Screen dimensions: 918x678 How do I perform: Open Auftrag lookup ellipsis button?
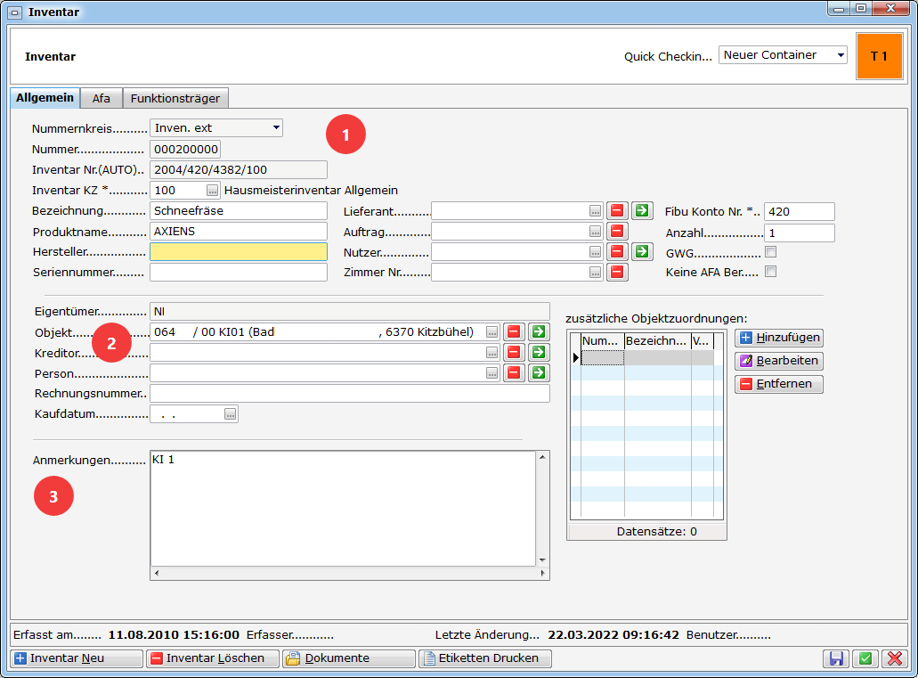[x=595, y=232]
